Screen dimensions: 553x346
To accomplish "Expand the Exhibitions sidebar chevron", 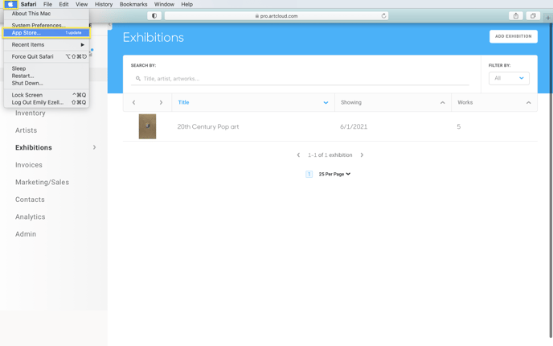I will 95,147.
